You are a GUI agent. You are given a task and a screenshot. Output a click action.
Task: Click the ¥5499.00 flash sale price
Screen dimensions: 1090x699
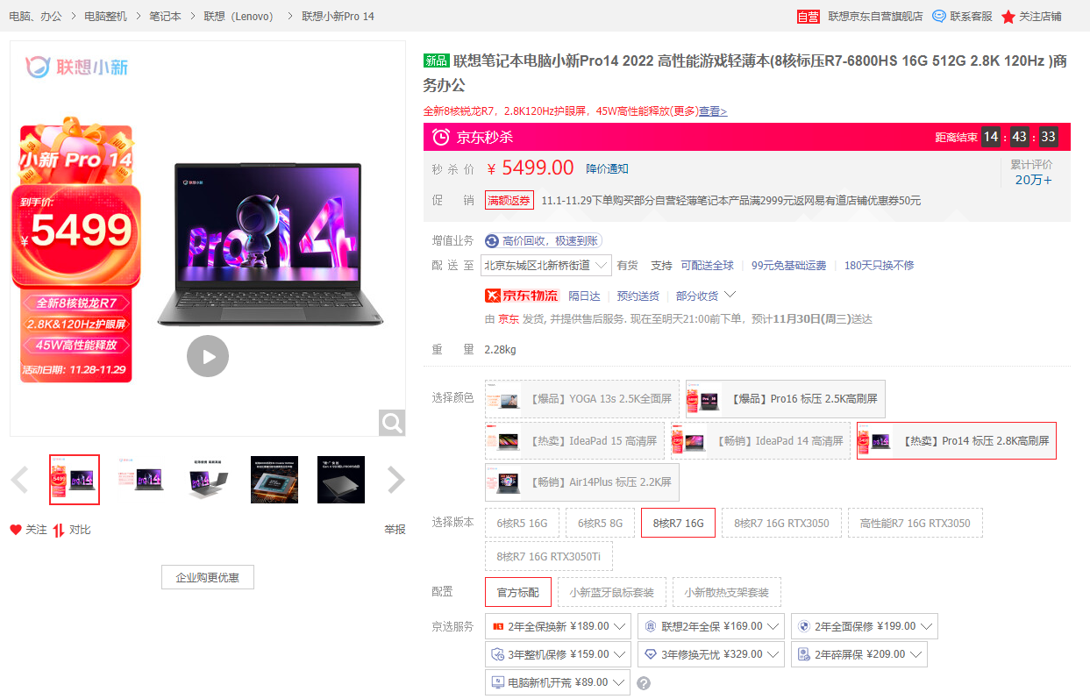coord(531,168)
